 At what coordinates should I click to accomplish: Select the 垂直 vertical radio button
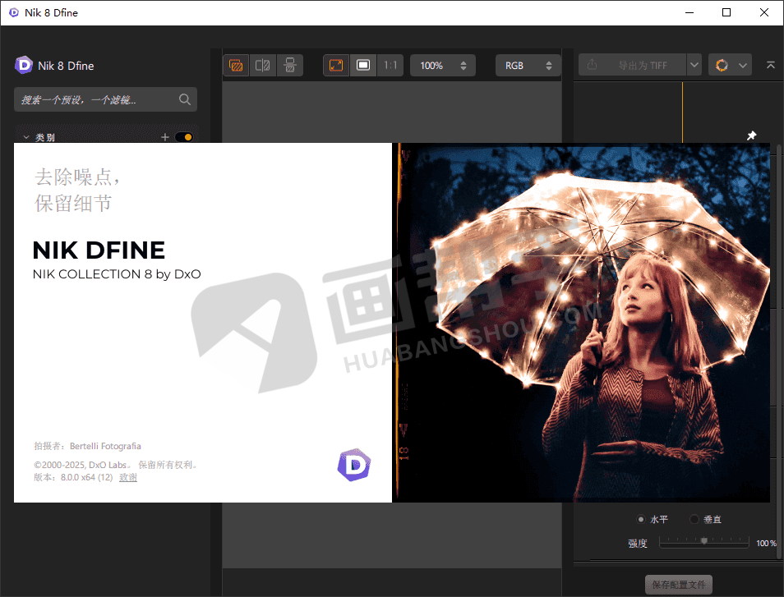pos(694,519)
